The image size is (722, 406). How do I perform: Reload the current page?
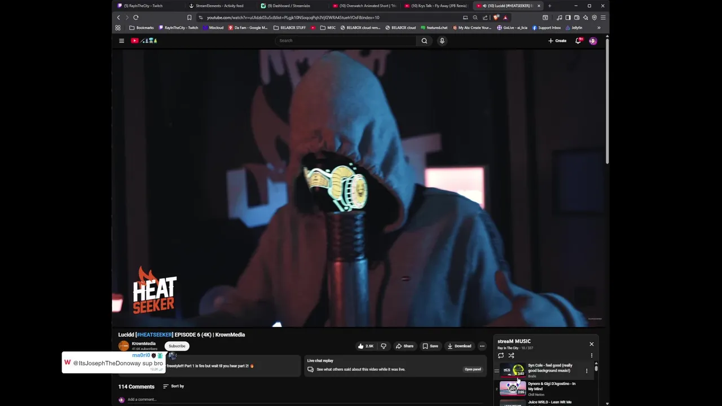click(x=136, y=17)
